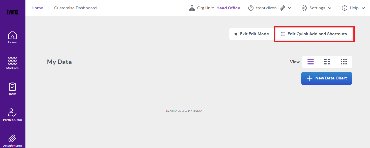370x148 pixels.
Task: Expand the Help dropdown menu
Action: pos(354,8)
